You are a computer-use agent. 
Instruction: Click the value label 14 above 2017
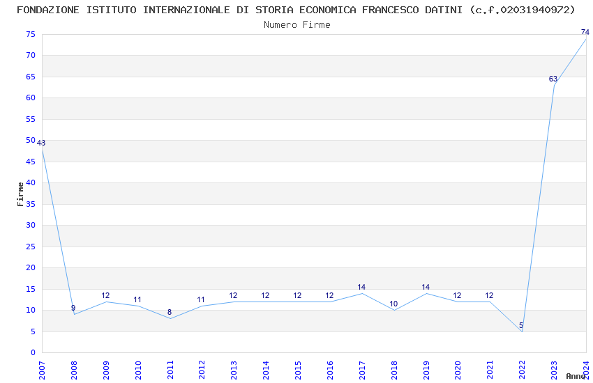pos(361,287)
